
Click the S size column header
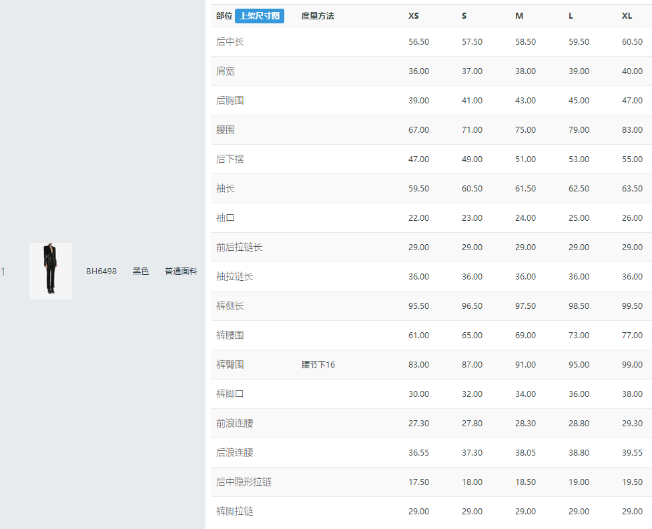(464, 16)
